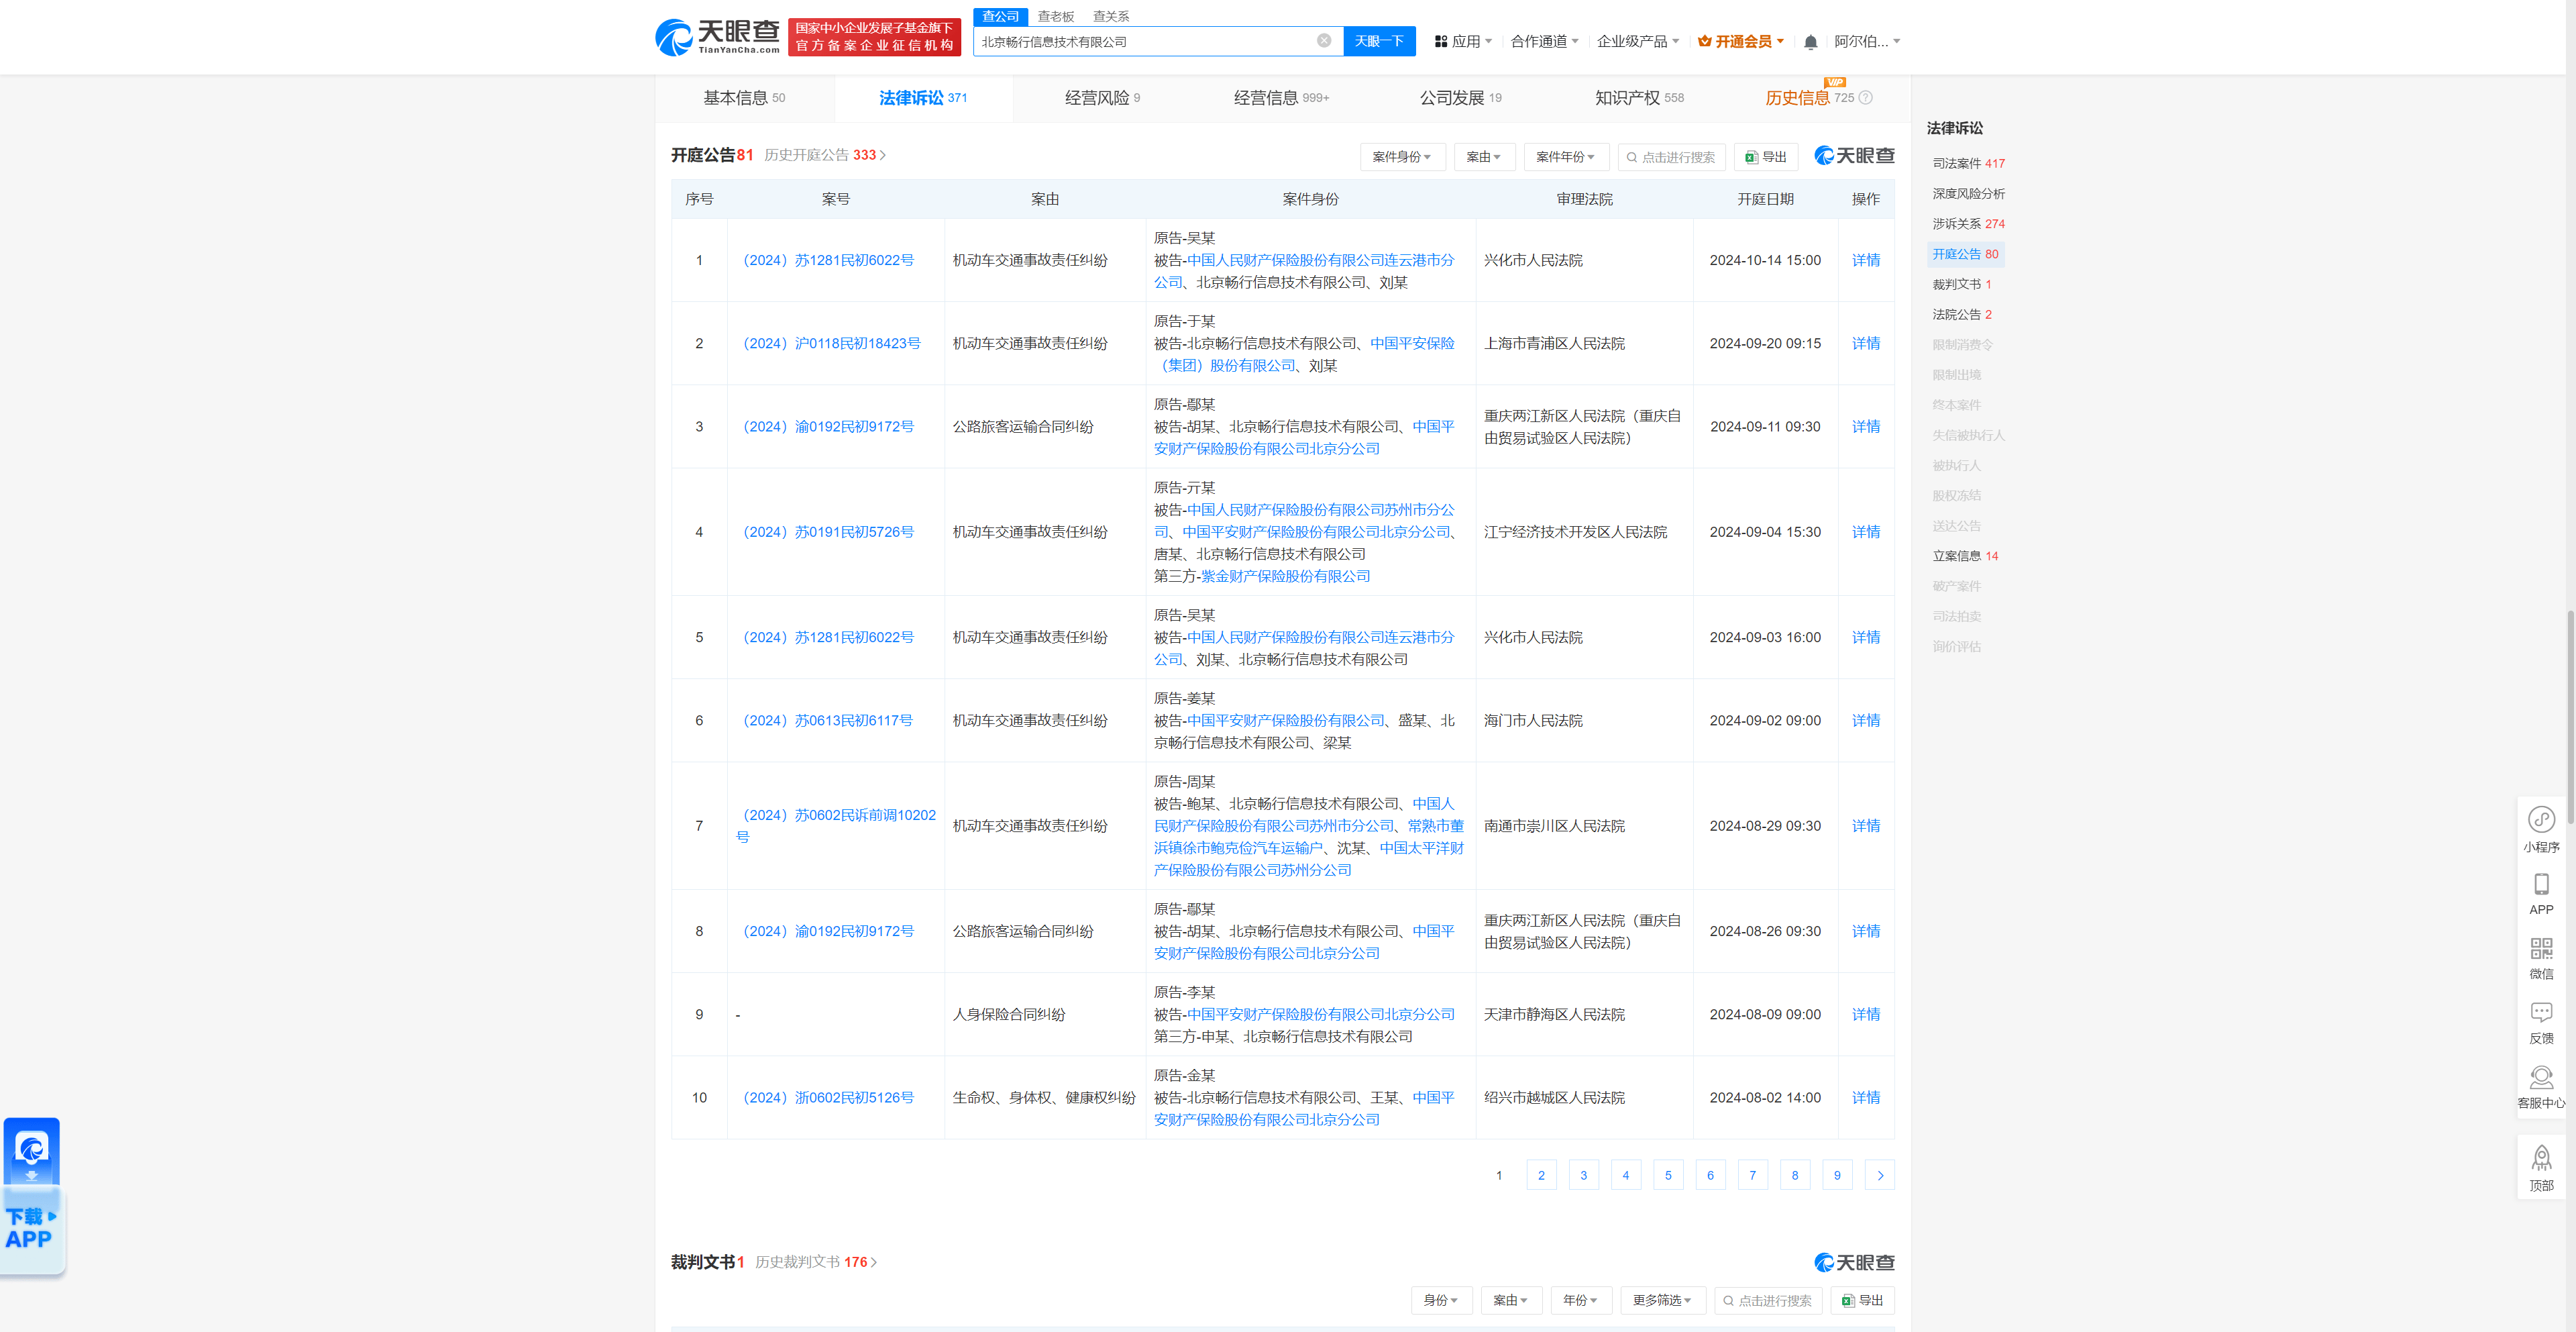Open 法院公告 2 in sidebar
This screenshot has height=1332, width=2576.
coord(1961,314)
